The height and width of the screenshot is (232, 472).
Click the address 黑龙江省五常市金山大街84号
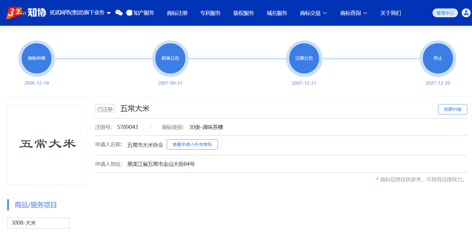[161, 164]
